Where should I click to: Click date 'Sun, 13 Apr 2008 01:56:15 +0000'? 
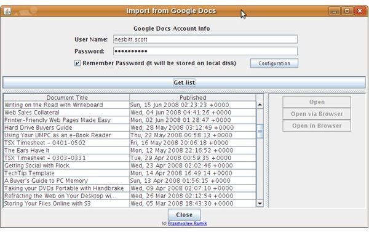click(192, 181)
